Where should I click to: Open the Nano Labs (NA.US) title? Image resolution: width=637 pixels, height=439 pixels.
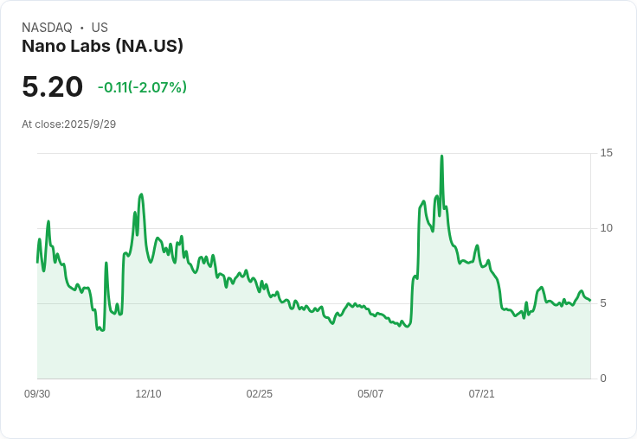tap(102, 47)
